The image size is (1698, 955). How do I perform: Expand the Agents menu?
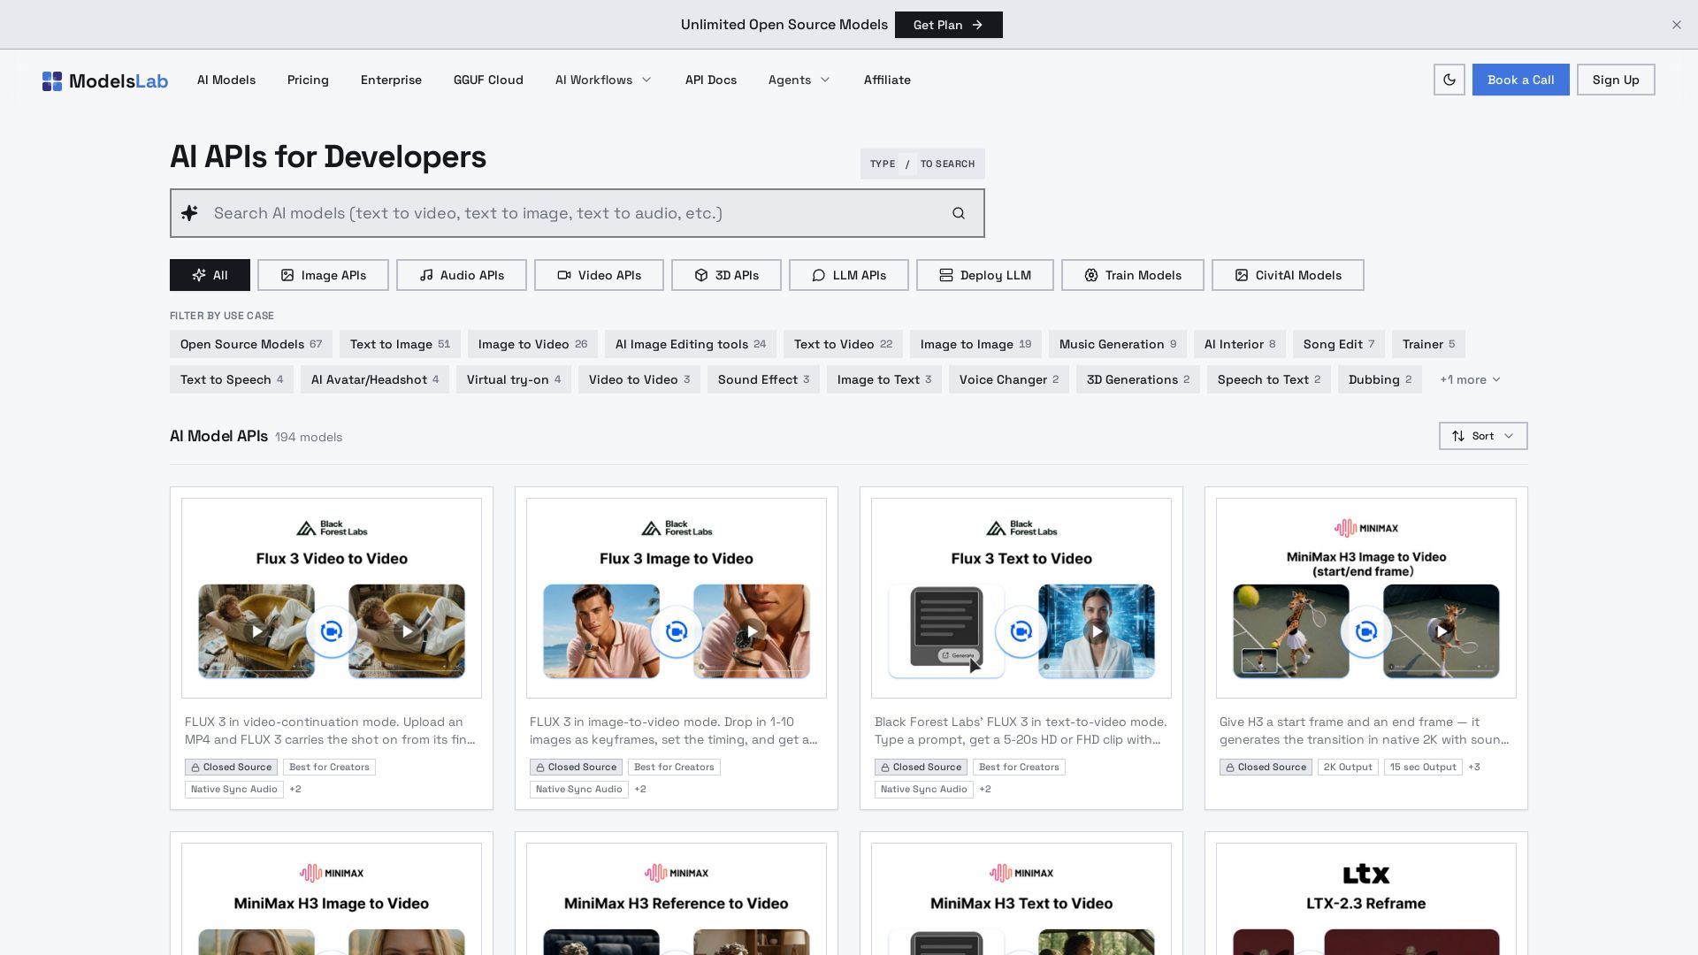[799, 80]
